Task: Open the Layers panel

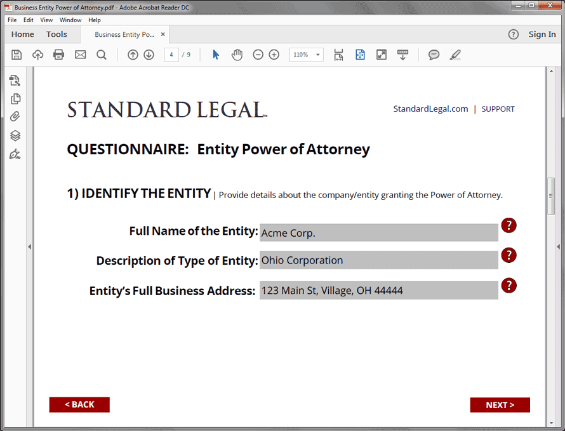Action: [15, 135]
